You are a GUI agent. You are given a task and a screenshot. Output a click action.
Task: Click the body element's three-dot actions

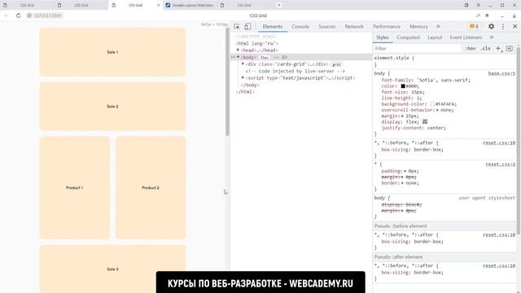(x=234, y=57)
